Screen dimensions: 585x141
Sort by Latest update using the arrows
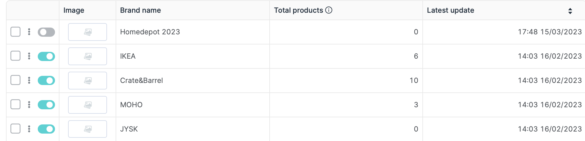point(570,11)
